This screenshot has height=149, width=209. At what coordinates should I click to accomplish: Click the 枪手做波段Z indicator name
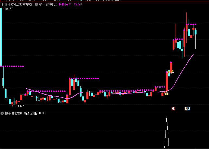click(48, 5)
